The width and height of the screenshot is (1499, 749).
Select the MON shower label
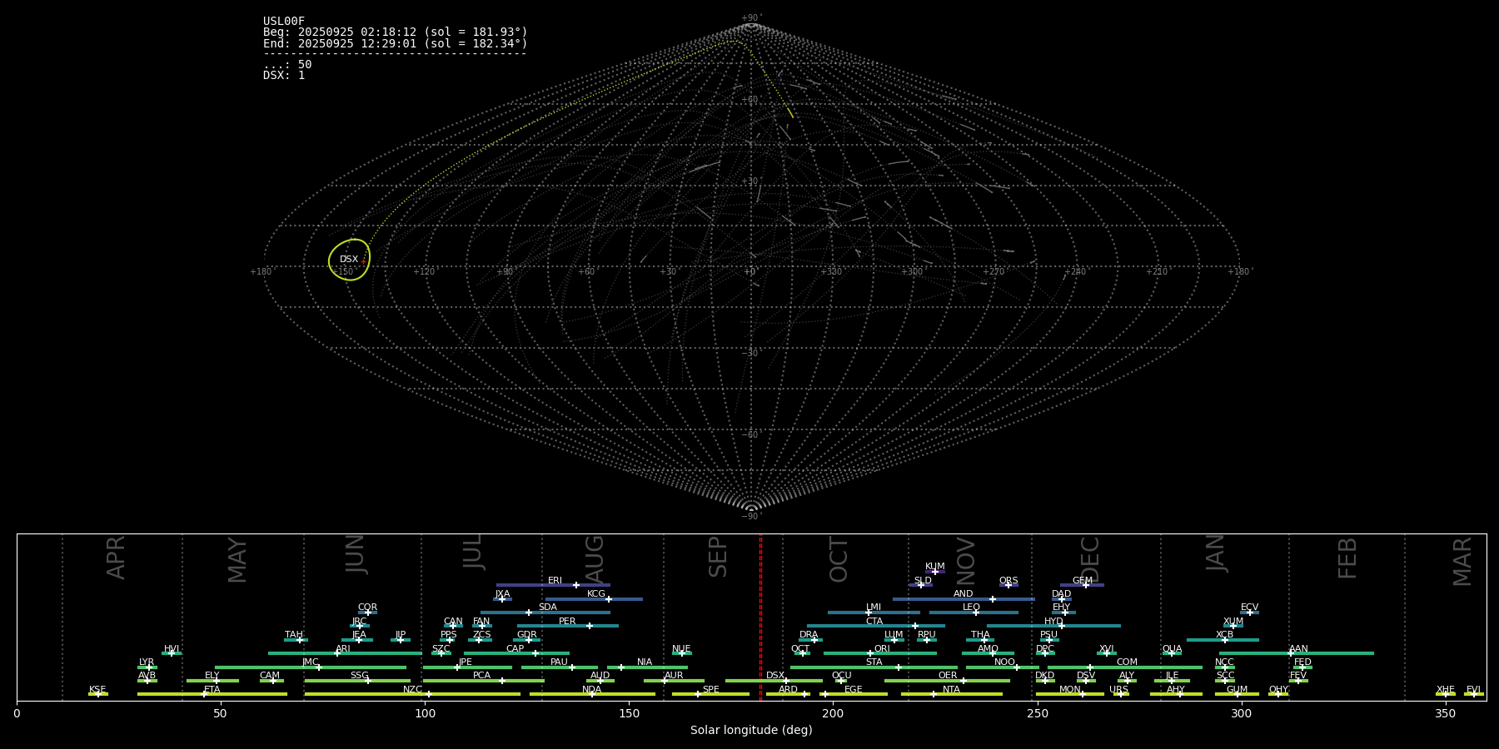(x=1070, y=690)
